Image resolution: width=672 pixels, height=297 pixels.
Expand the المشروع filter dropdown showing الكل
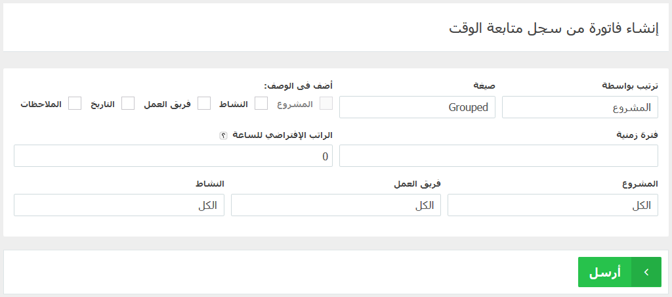point(553,205)
